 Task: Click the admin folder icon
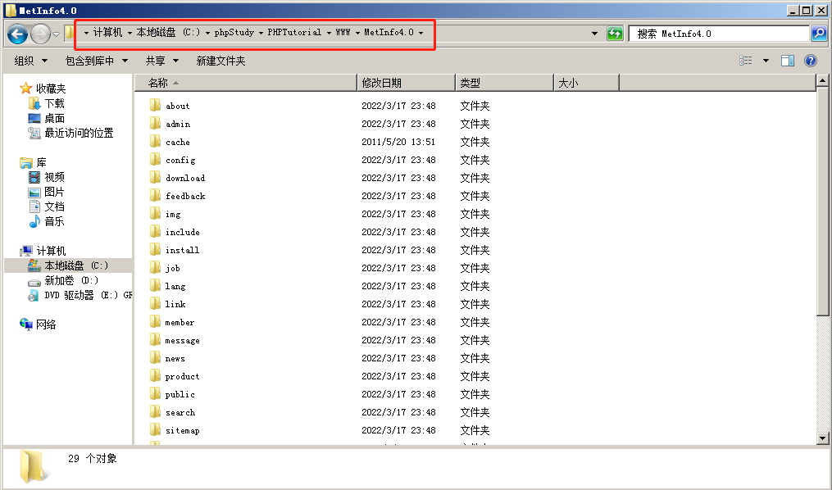(x=155, y=123)
